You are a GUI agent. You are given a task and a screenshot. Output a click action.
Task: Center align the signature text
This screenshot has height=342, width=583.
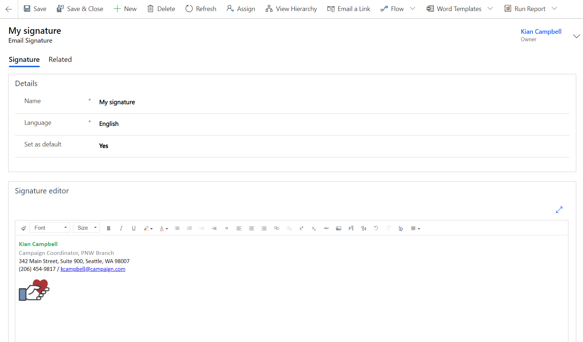[251, 228]
